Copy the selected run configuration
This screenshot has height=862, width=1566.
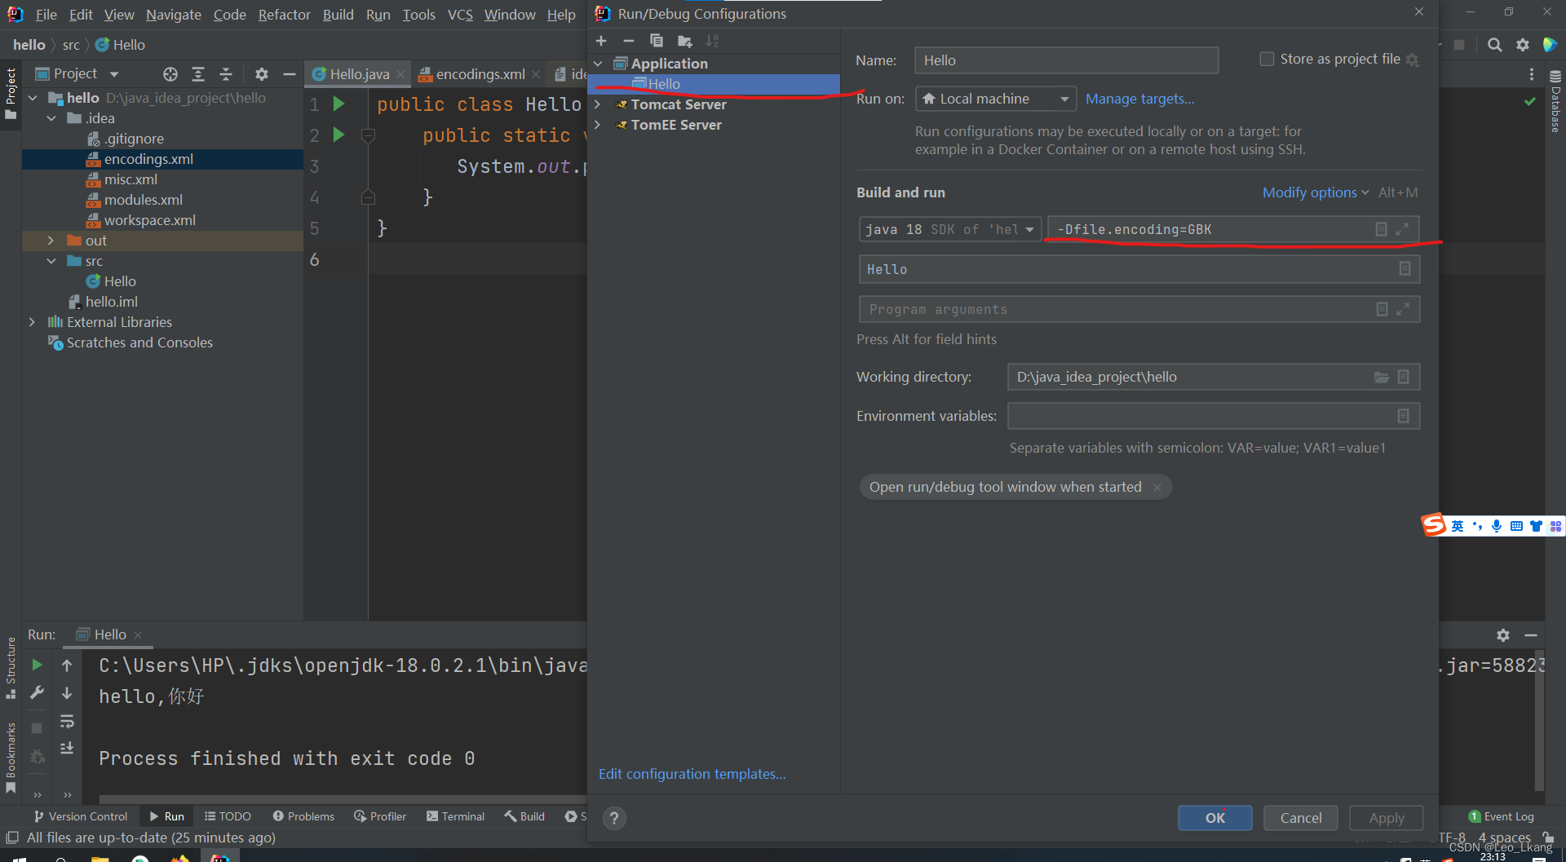pos(657,41)
